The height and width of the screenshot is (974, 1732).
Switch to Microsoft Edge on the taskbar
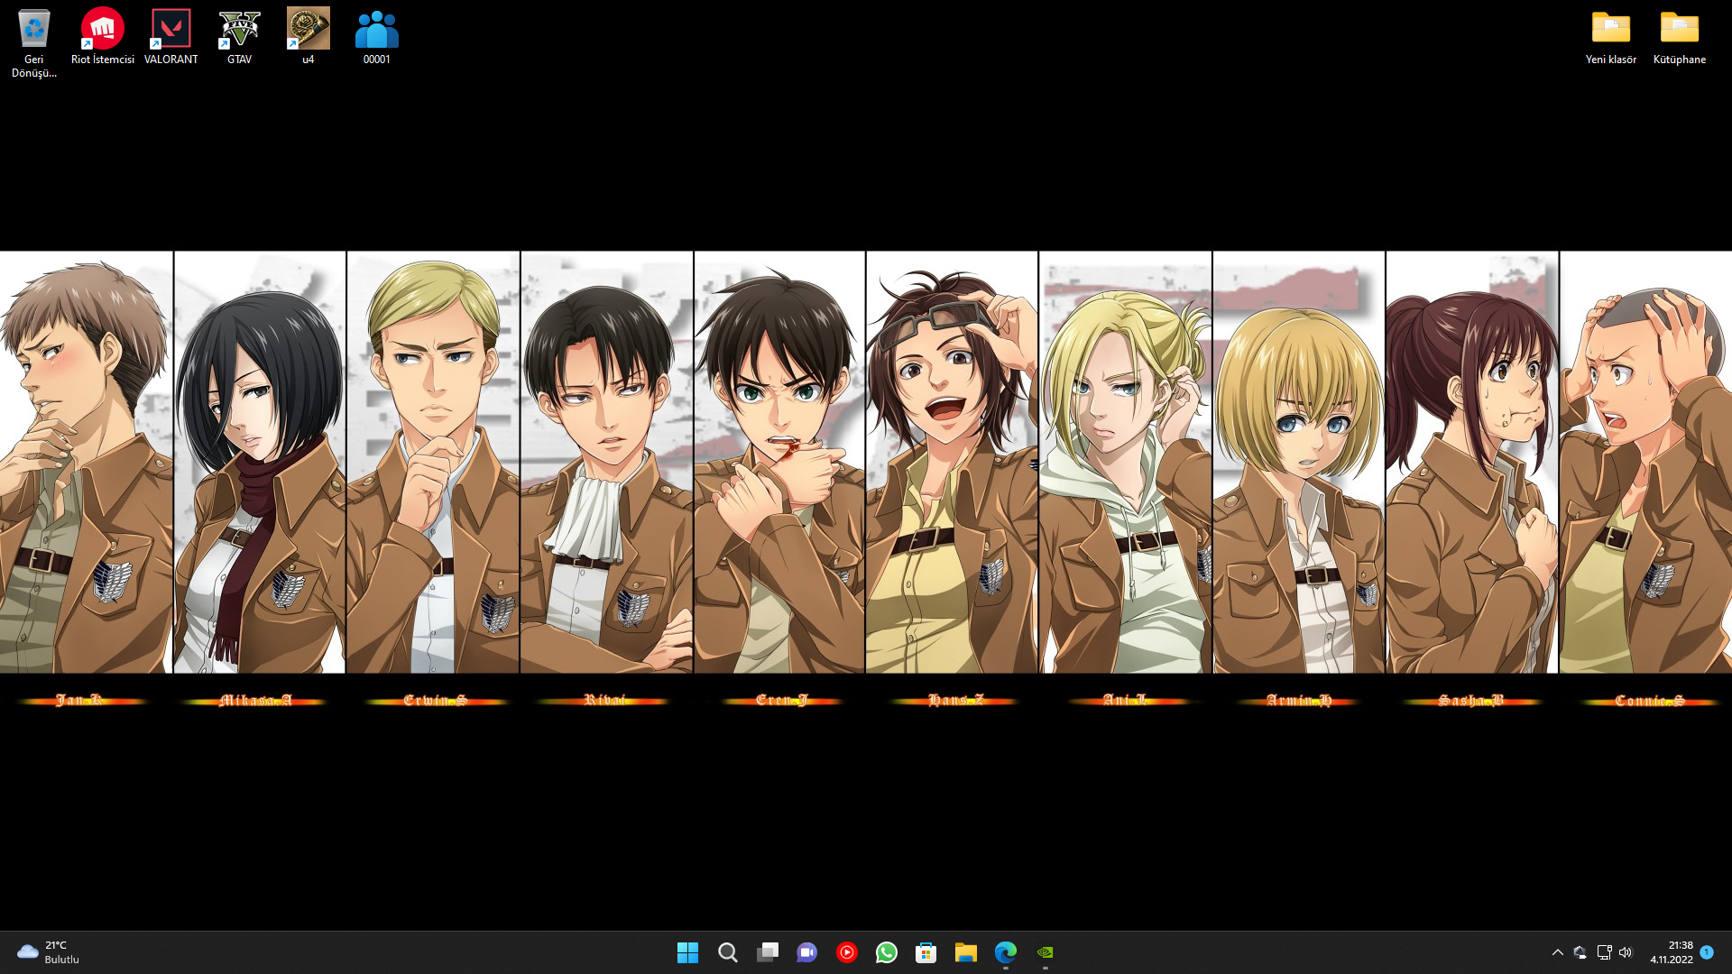tap(1006, 952)
